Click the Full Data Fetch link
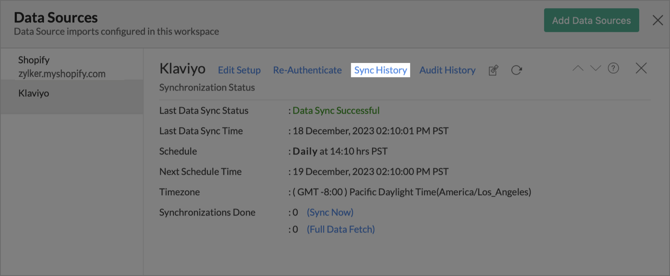Screen dimensions: 670x276 (x=341, y=229)
